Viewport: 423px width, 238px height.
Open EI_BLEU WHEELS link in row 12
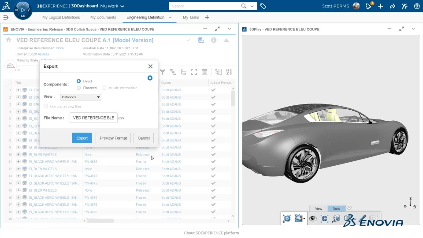pos(43,169)
